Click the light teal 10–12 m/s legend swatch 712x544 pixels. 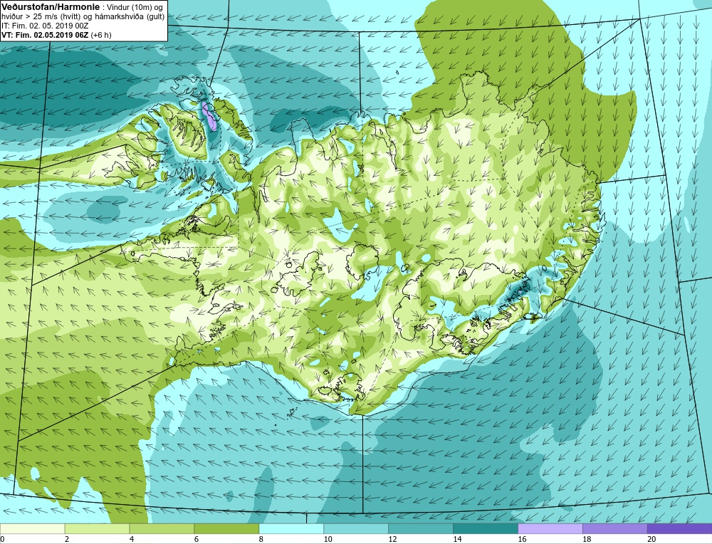pos(356,529)
